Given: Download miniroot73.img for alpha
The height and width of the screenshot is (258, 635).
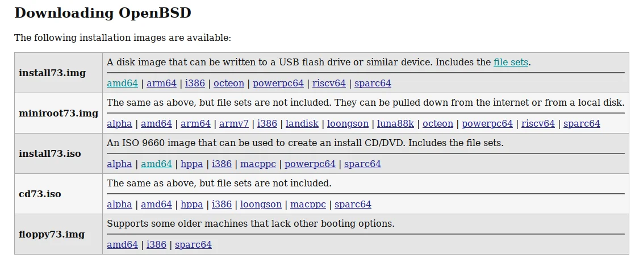Looking at the screenshot, I should pyautogui.click(x=119, y=124).
